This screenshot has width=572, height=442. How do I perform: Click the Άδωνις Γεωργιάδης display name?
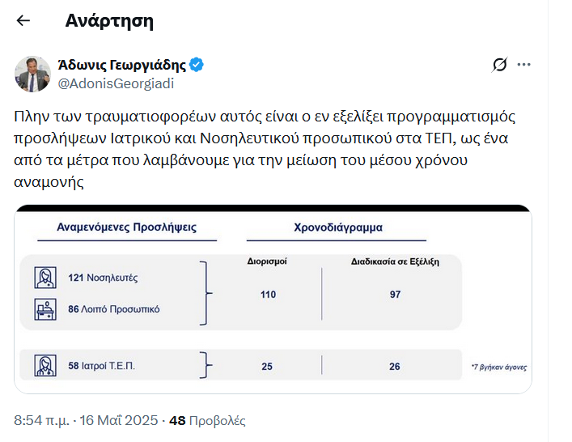[x=122, y=65]
